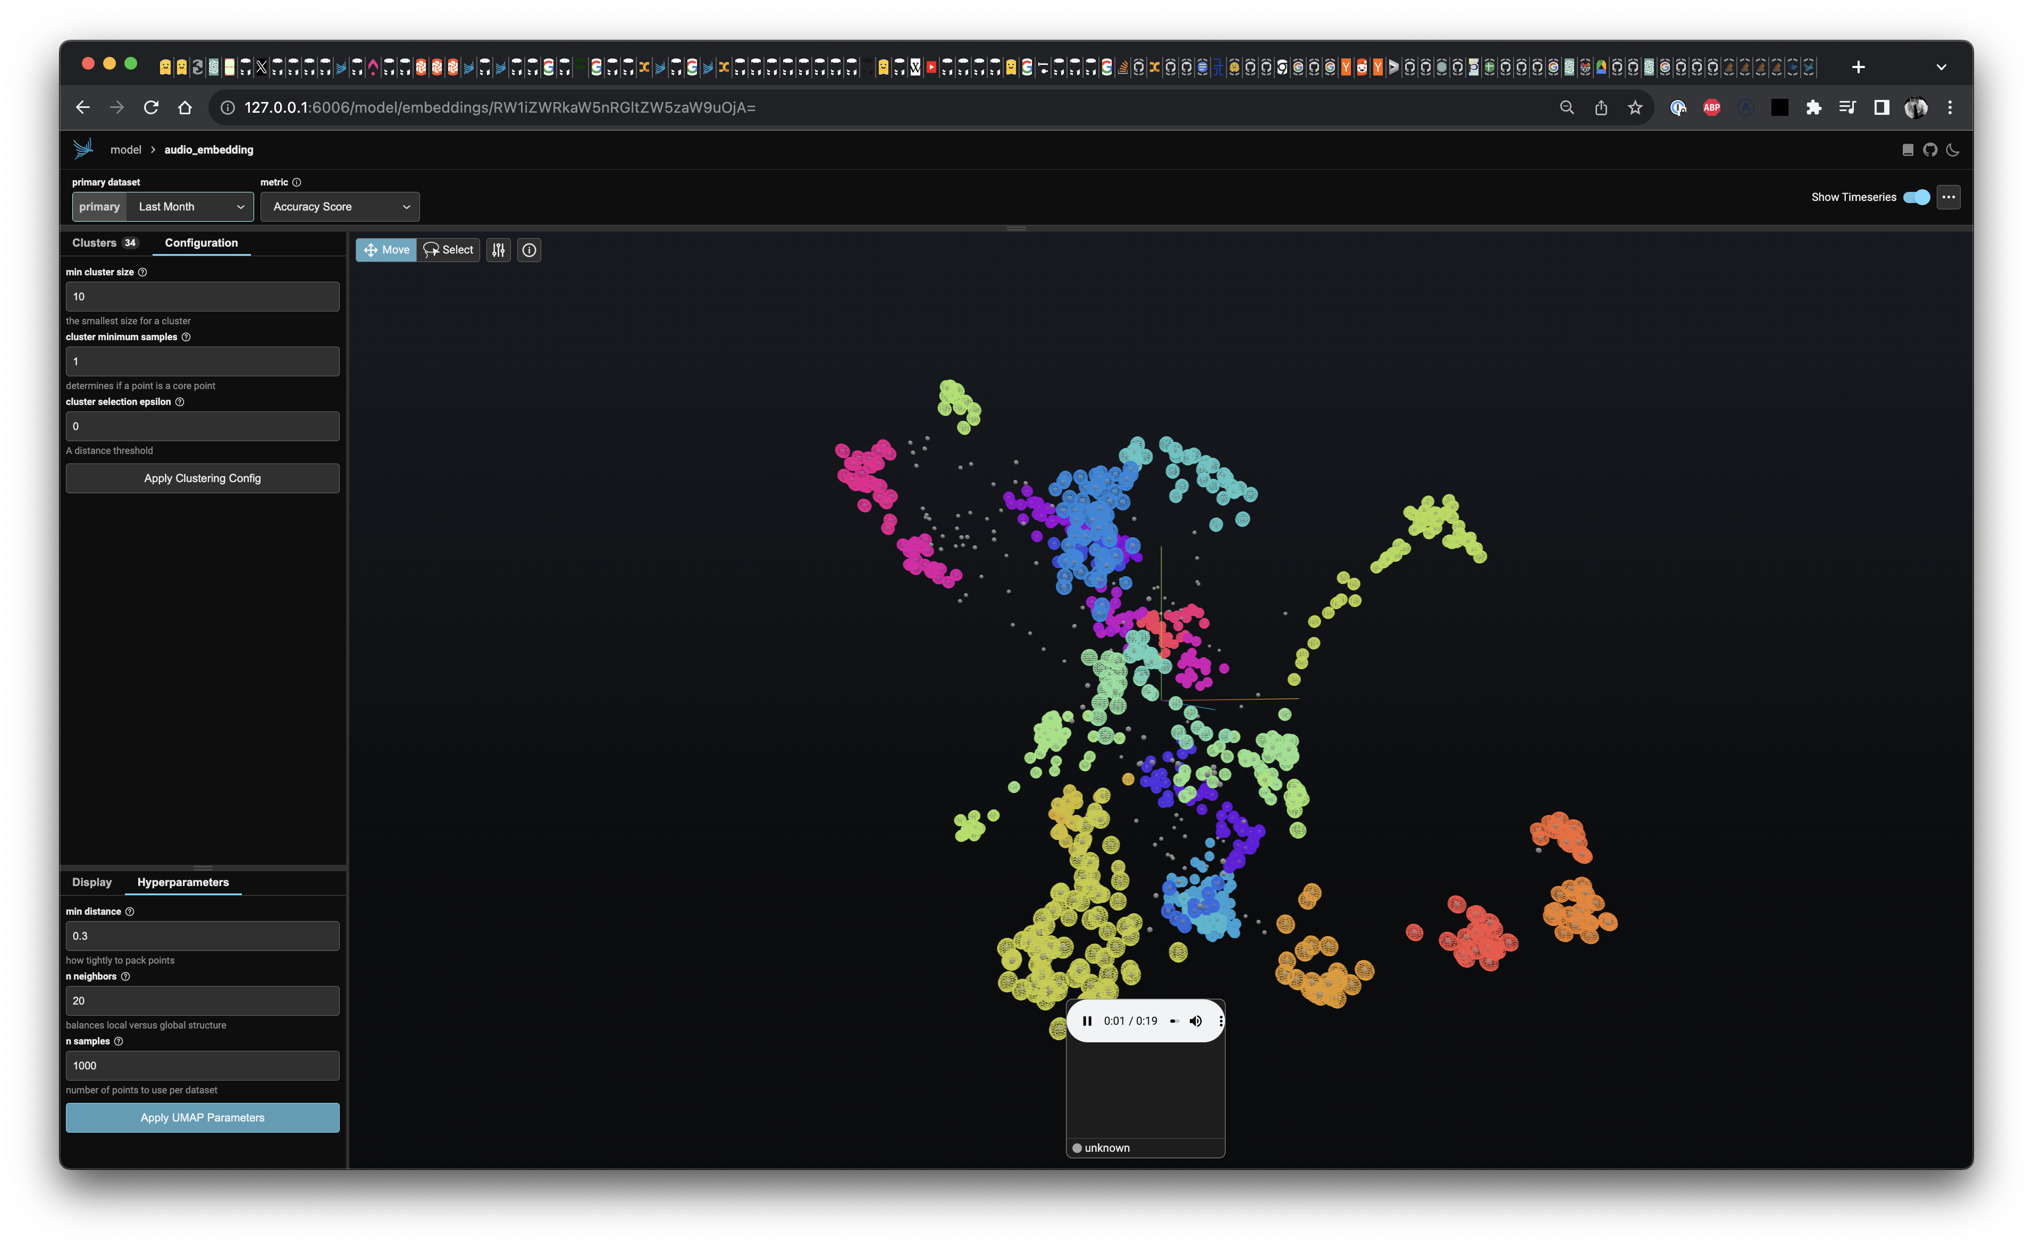
Task: Click the Configuration tab
Action: point(200,242)
